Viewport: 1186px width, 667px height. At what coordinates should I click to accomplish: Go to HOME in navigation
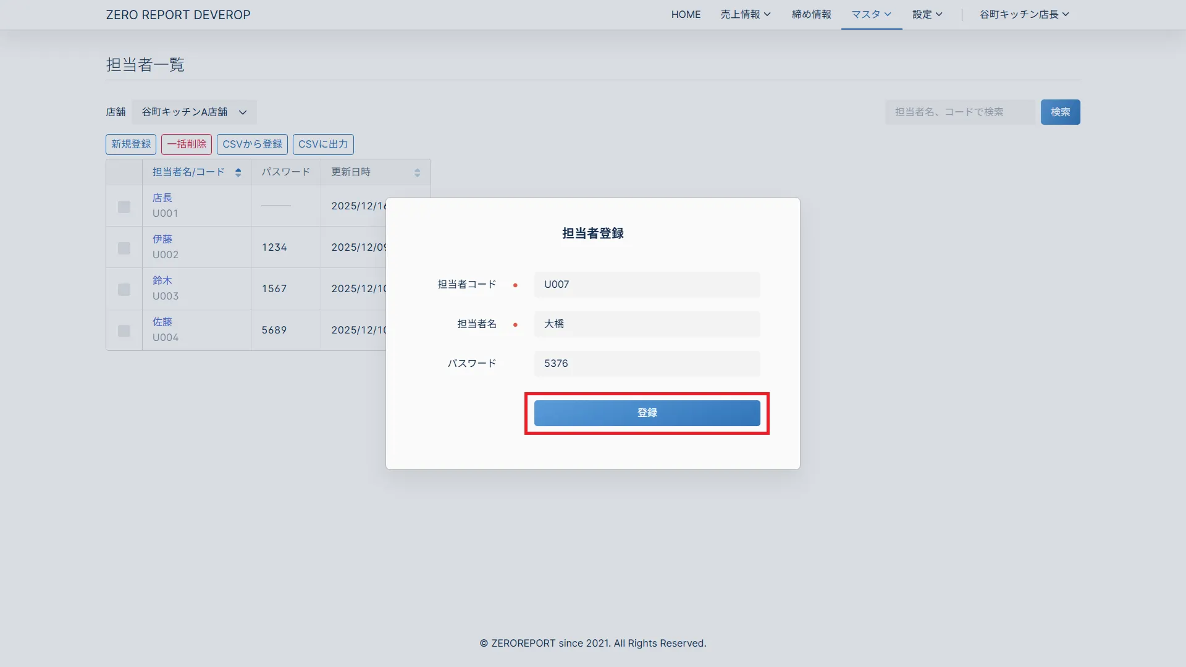point(686,14)
